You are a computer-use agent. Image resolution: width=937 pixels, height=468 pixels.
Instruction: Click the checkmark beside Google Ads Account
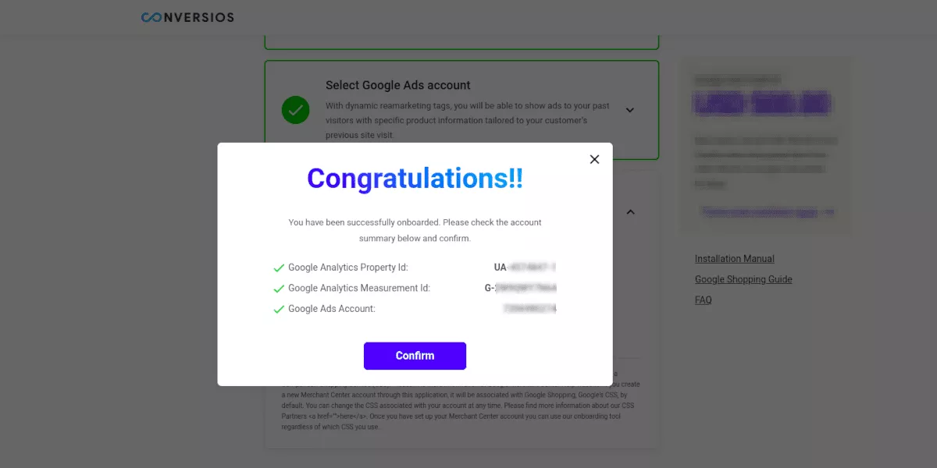coord(278,309)
